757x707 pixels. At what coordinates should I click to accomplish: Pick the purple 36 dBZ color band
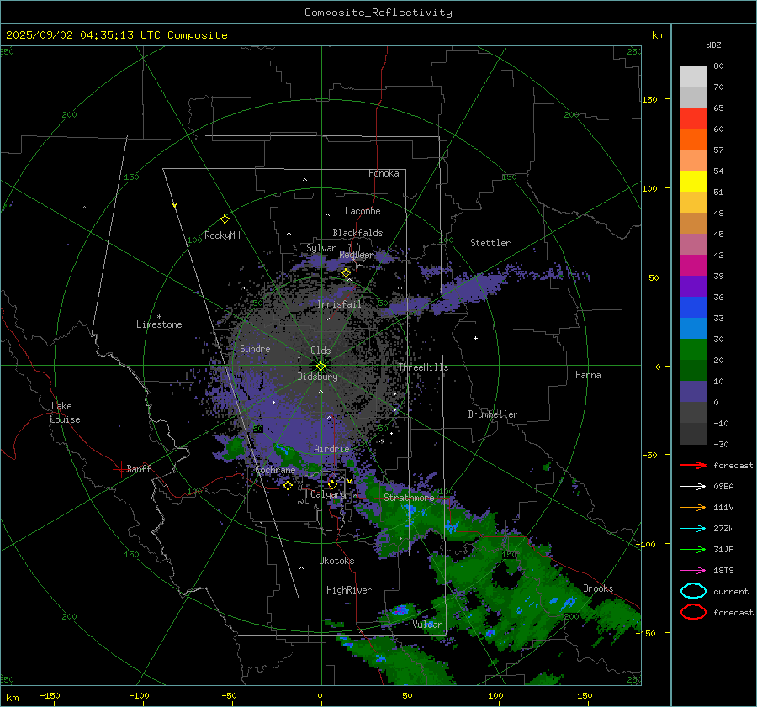point(693,286)
